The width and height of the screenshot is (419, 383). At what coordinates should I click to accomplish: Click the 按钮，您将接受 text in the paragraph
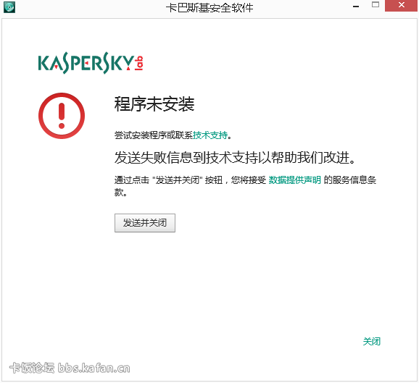tap(236, 180)
